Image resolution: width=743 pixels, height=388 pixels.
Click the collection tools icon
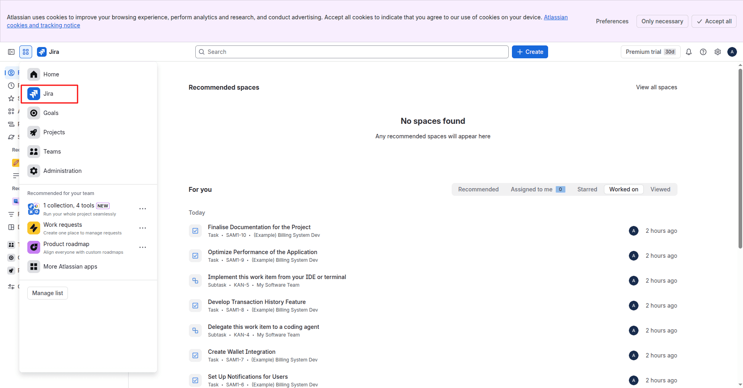[x=34, y=209]
